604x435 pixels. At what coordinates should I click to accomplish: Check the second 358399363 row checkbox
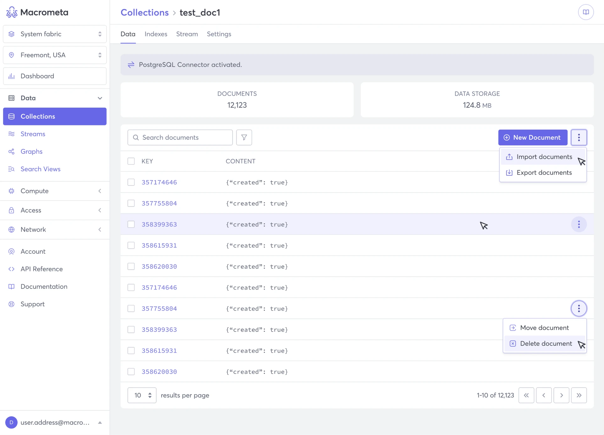click(131, 330)
